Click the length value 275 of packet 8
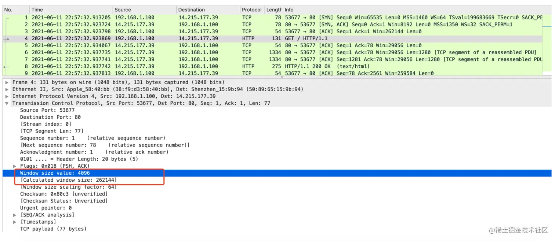The image size is (555, 241). [276, 66]
